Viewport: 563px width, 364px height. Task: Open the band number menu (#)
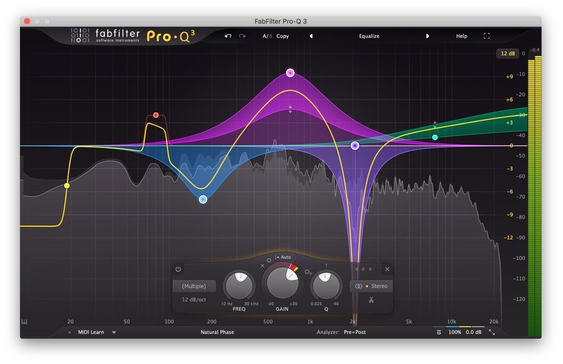363,269
